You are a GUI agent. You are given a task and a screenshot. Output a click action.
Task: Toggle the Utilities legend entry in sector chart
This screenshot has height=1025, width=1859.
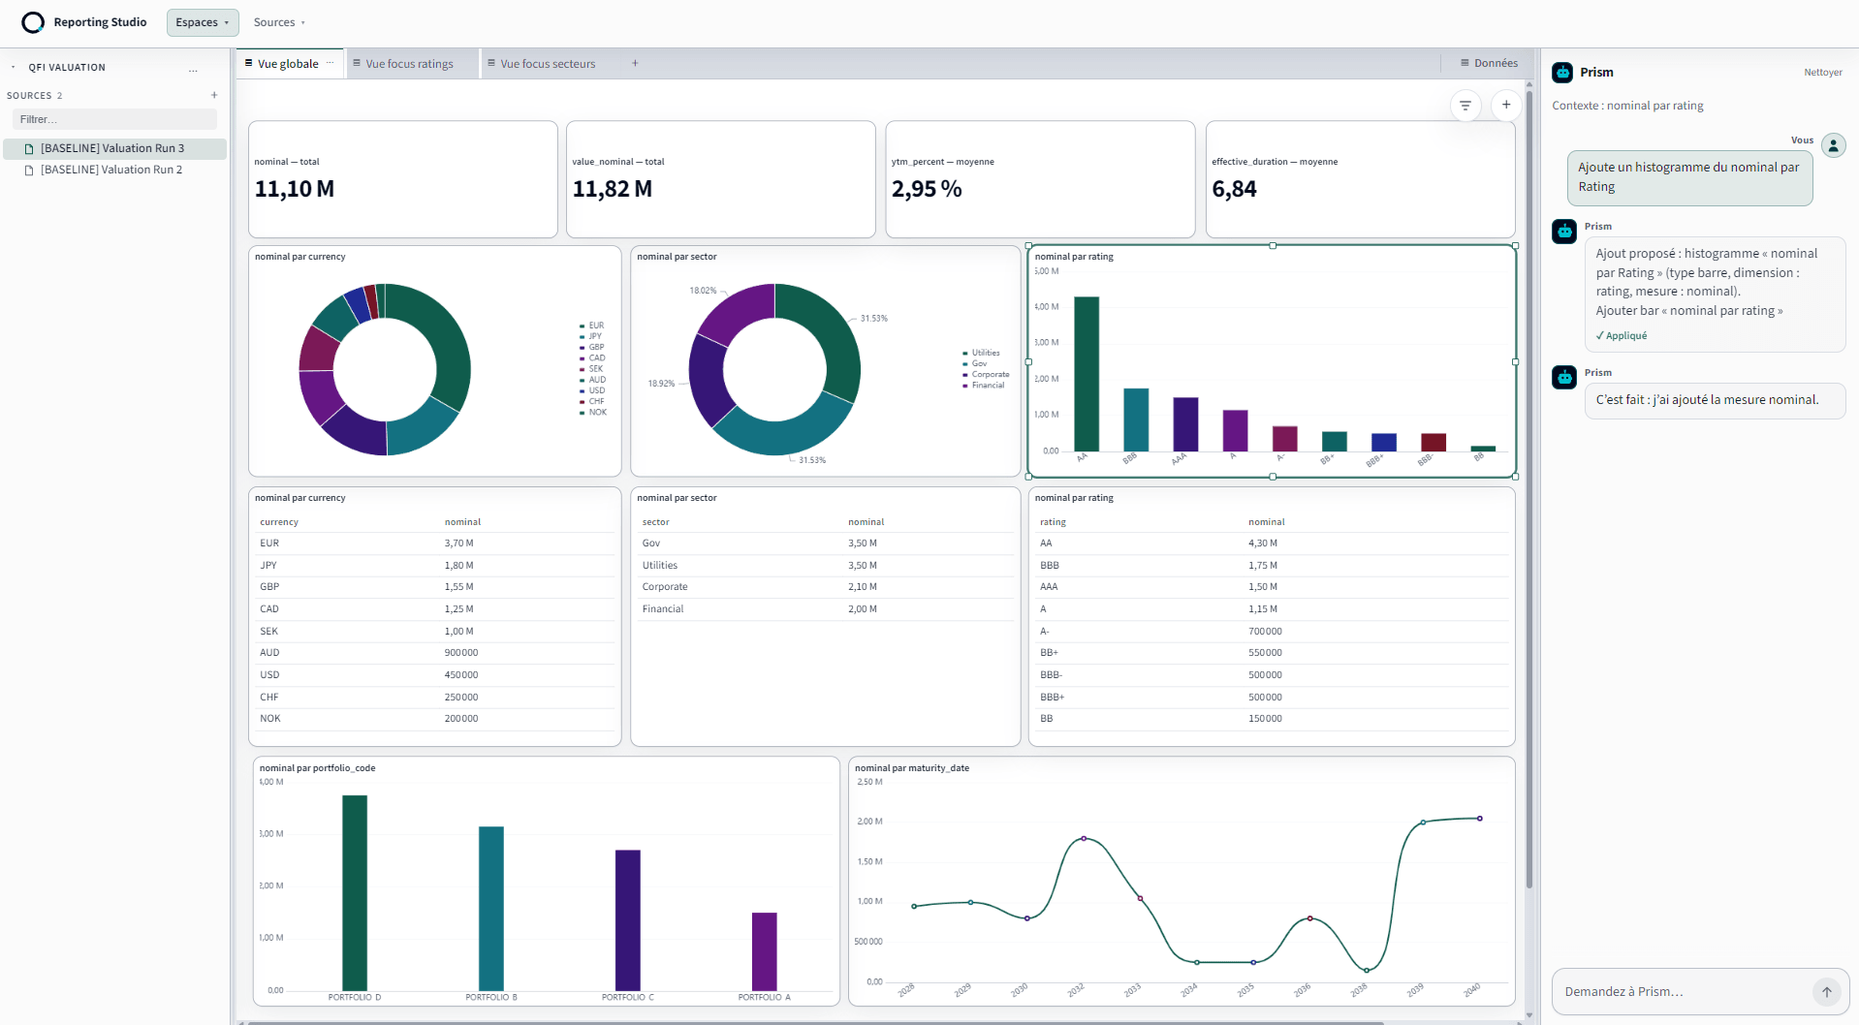(981, 353)
